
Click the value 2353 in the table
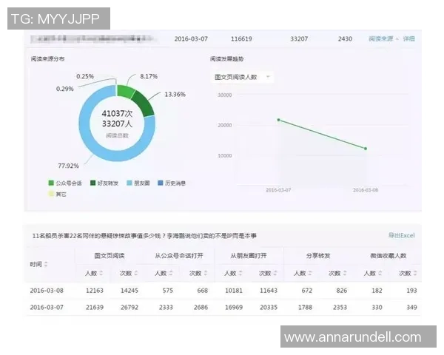click(340, 307)
